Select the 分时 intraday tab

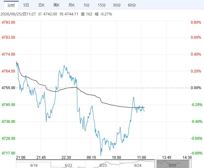(11, 5)
